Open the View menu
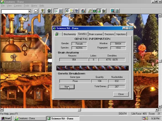 (x=9, y=6)
